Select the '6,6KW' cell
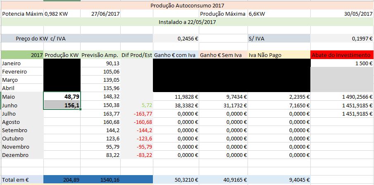 (x=279, y=14)
